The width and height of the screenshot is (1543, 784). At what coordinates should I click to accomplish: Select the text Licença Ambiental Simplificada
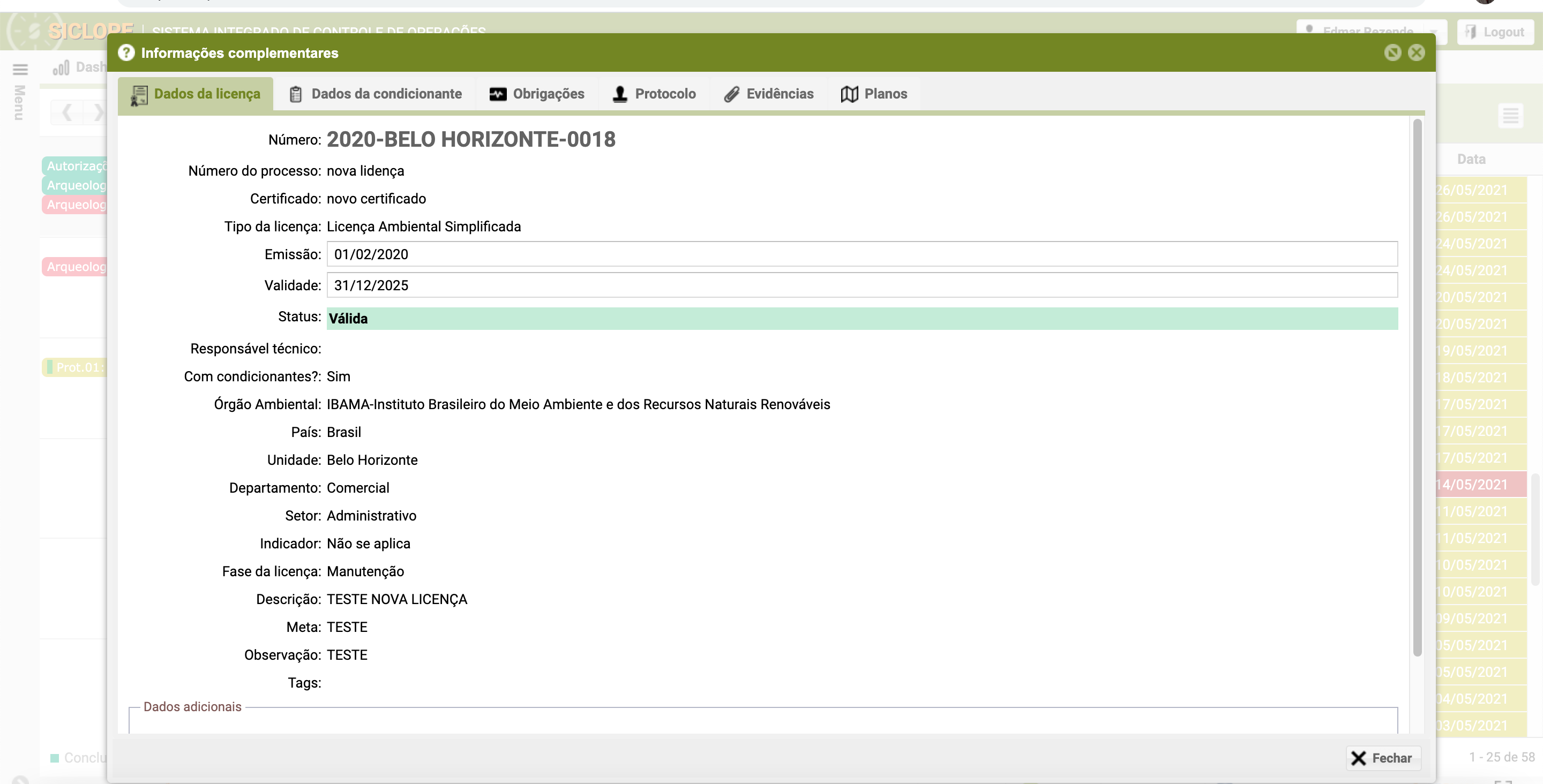tap(423, 227)
